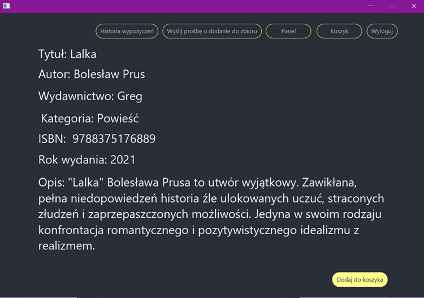Open the Panel page

288,31
